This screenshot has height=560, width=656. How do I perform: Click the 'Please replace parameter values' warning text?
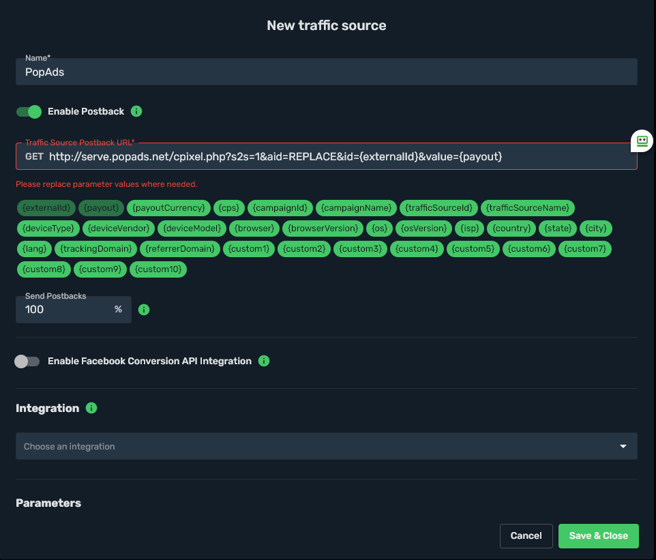(x=106, y=184)
